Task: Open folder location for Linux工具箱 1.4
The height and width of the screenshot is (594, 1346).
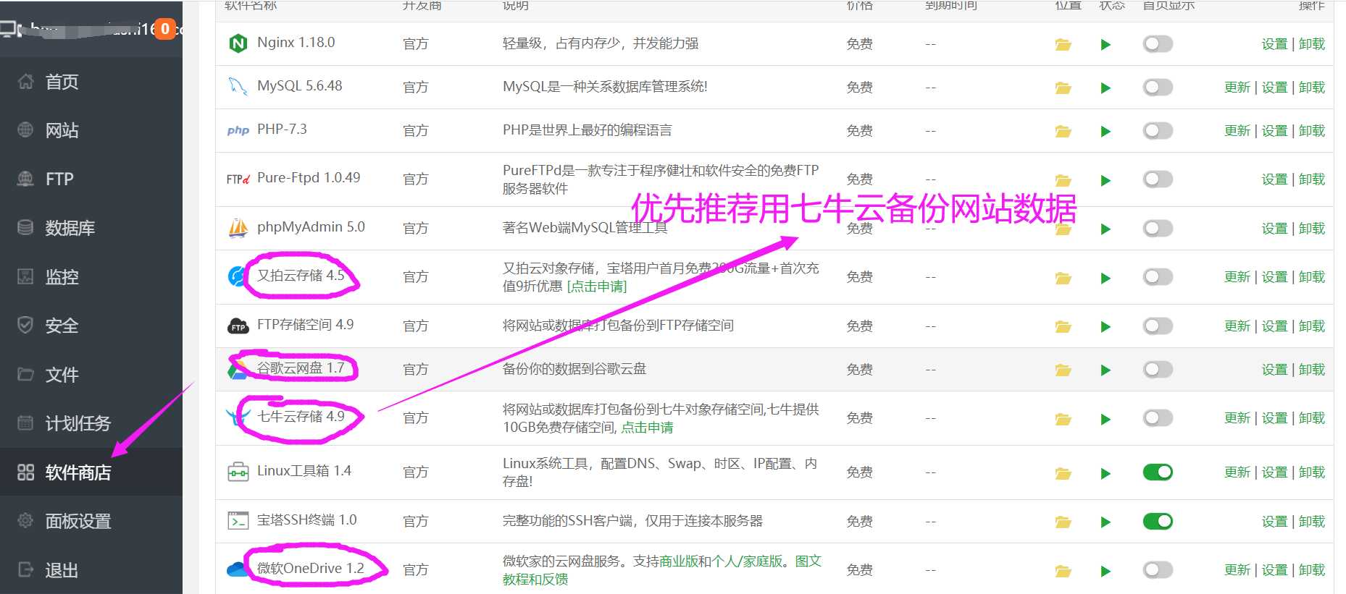Action: pos(1063,474)
